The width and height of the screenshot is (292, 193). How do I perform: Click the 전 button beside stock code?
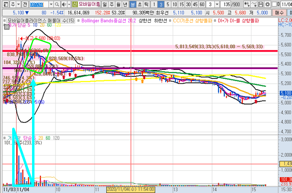pos(25,4)
